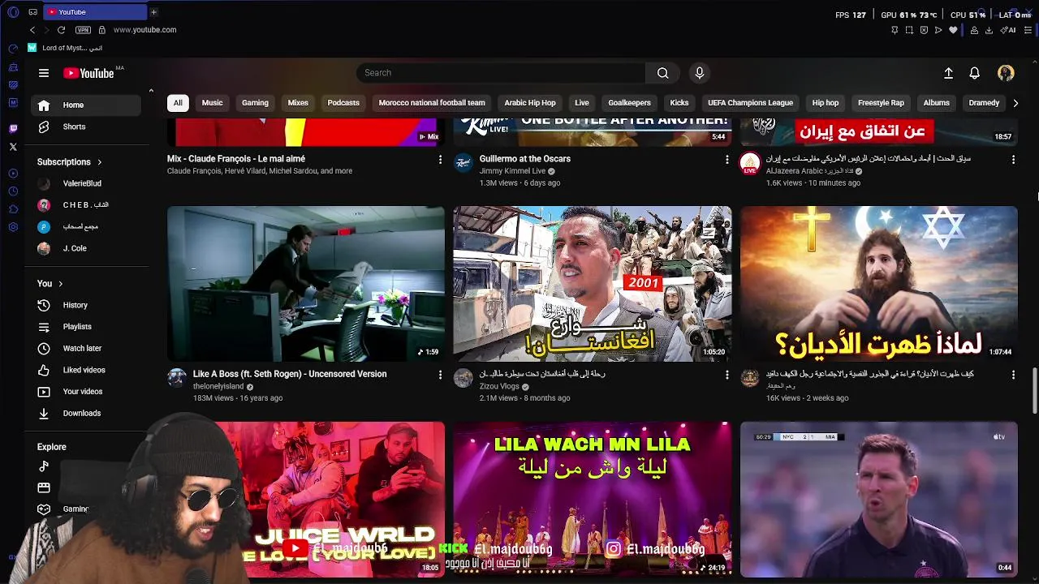Open a new tab with plus button
1039x584 pixels.
click(153, 12)
